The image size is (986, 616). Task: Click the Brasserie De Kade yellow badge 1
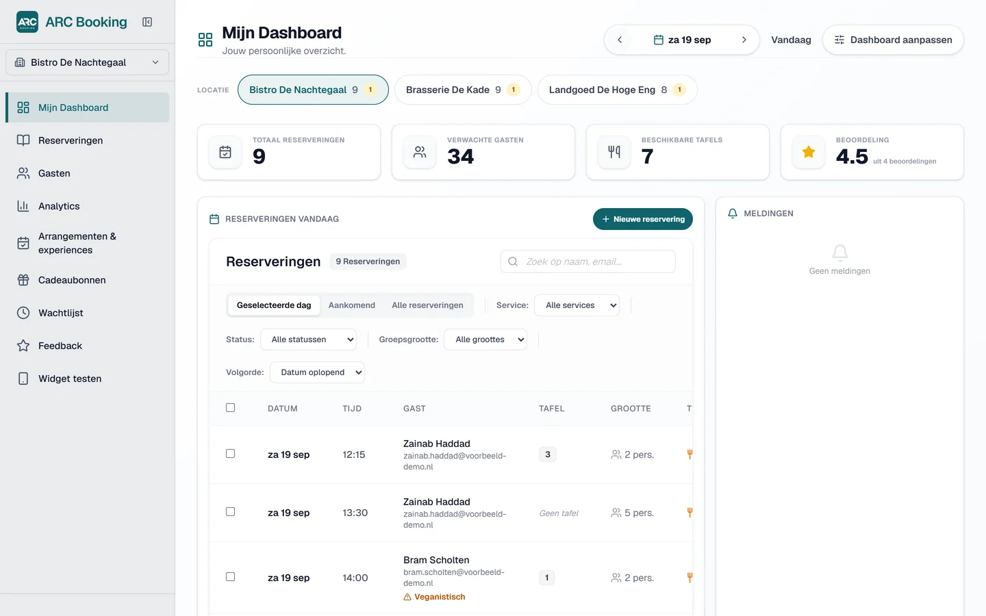click(514, 90)
